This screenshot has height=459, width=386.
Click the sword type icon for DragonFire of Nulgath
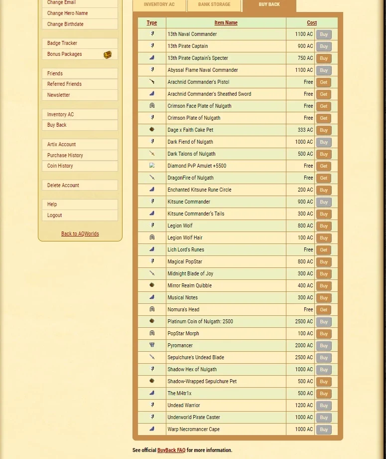tap(152, 178)
